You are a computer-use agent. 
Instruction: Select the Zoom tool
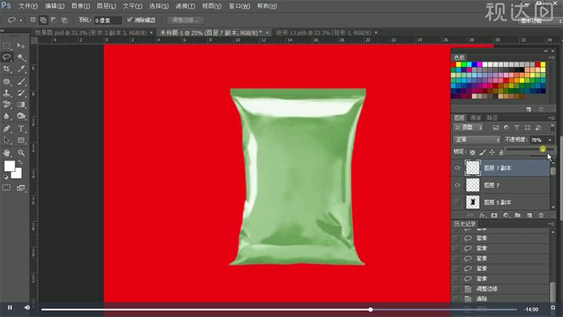click(x=21, y=153)
